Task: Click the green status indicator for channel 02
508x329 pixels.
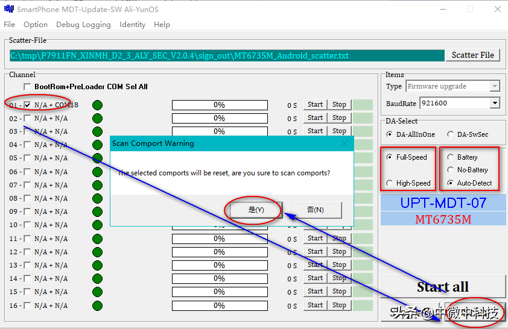Action: coord(97,118)
